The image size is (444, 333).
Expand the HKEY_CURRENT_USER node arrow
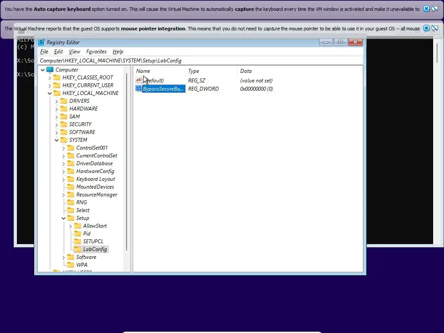pyautogui.click(x=49, y=85)
